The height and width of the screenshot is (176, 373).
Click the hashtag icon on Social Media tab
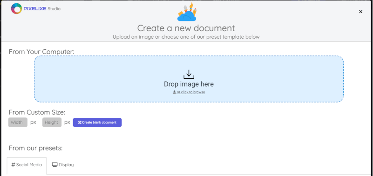pyautogui.click(x=14, y=164)
